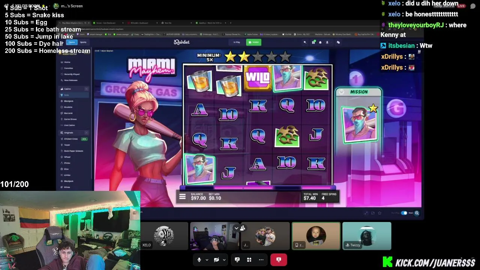This screenshot has height=270, width=480.
Task: Click the zoom magnifier on stream viewer
Action: [417, 213]
